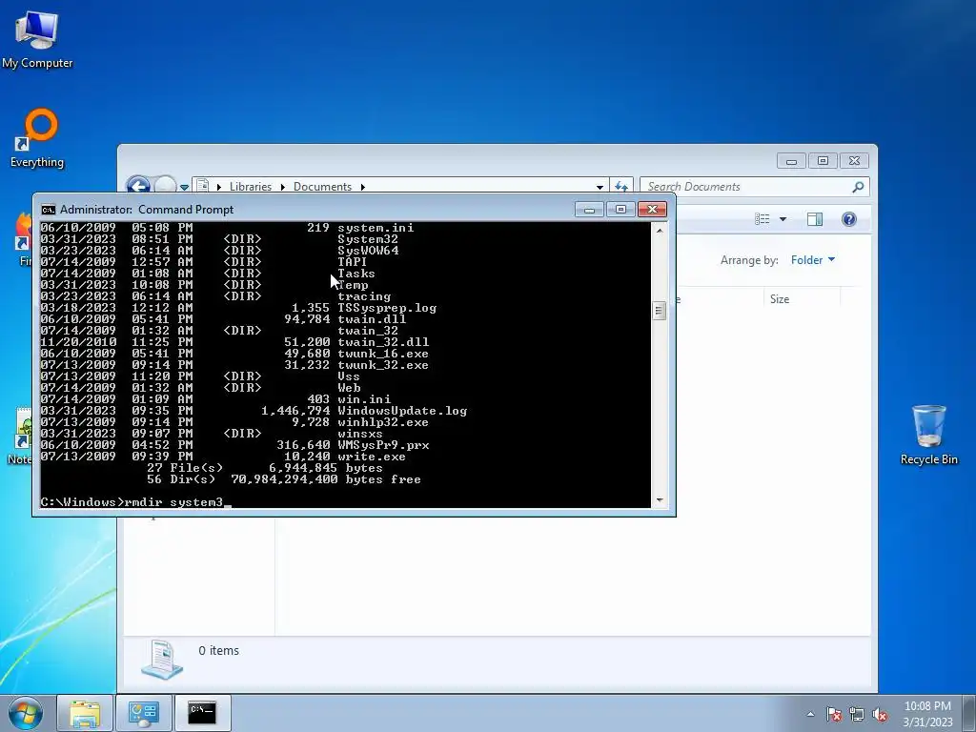Screen dimensions: 976x732
Task: Open the address bar history dropdown
Action: (600, 187)
